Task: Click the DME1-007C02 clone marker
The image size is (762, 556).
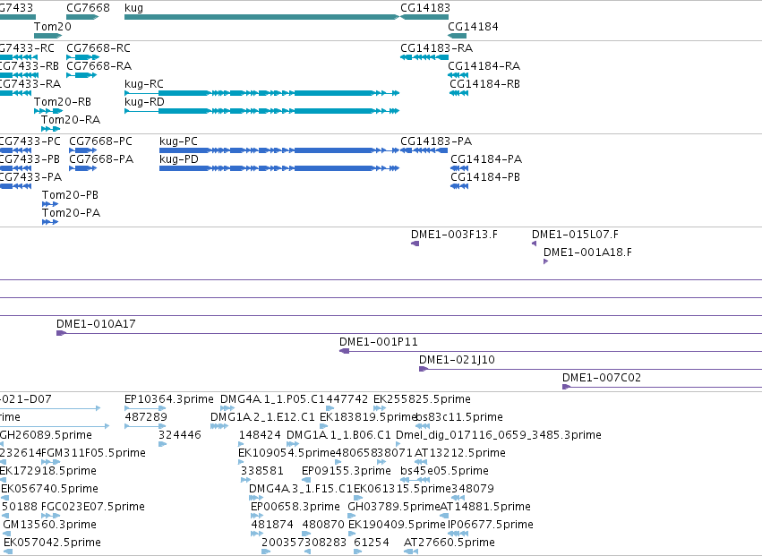Action: 566,387
